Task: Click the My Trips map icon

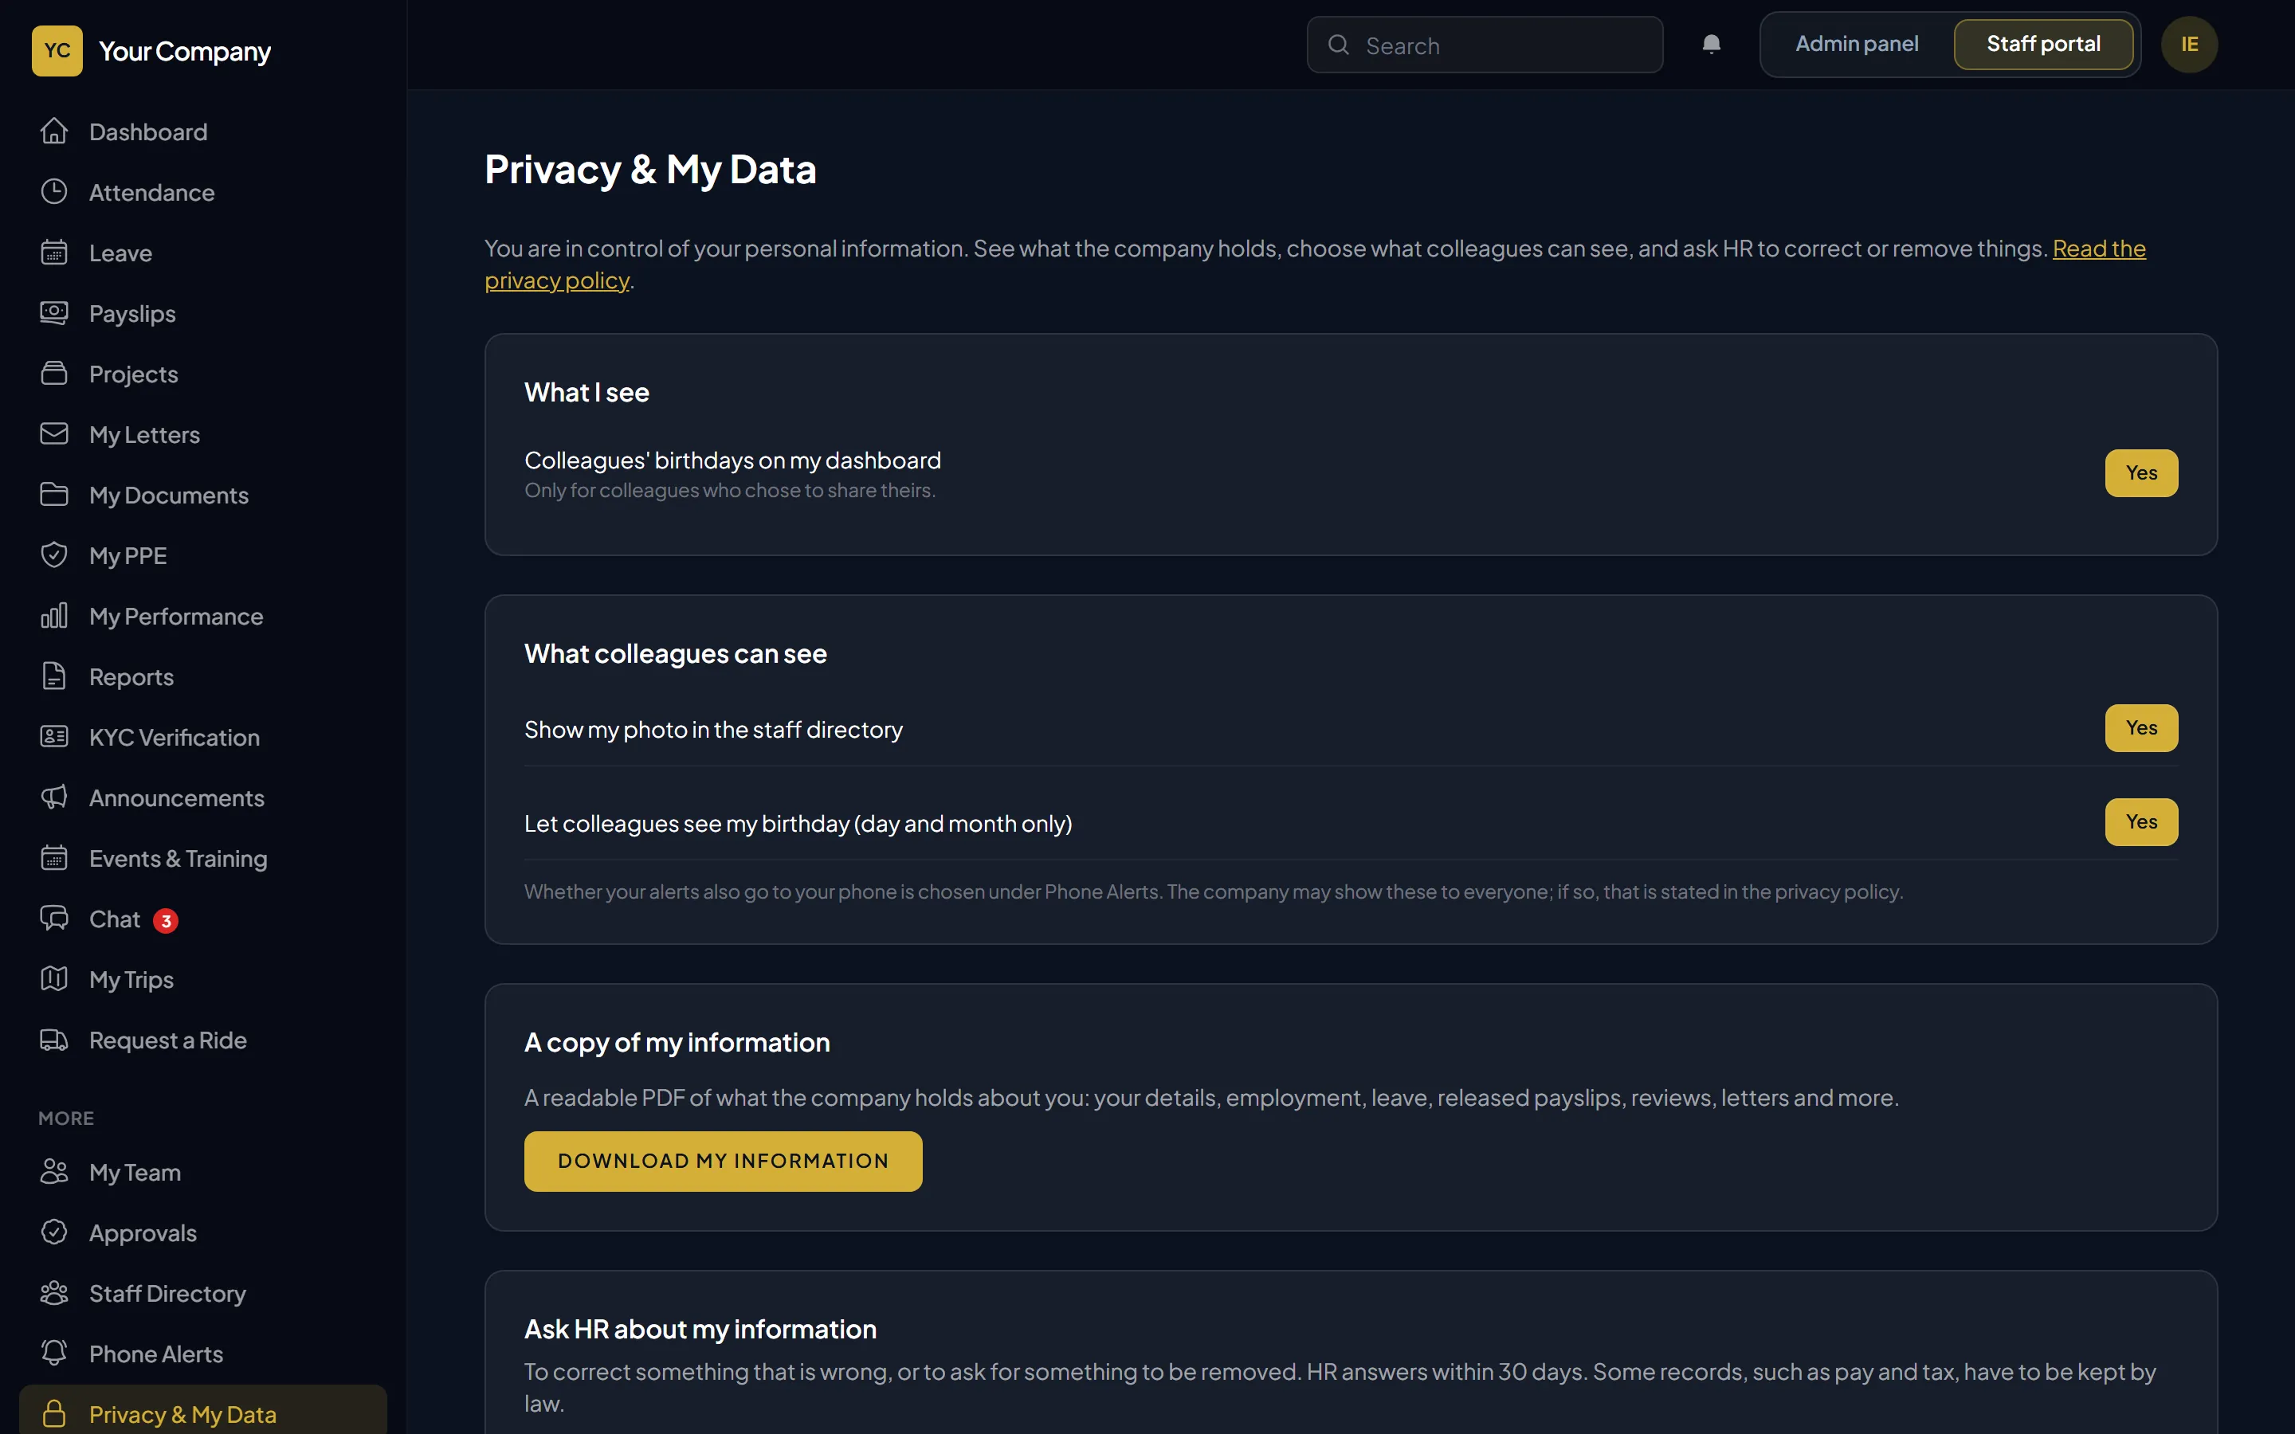Action: [54, 979]
